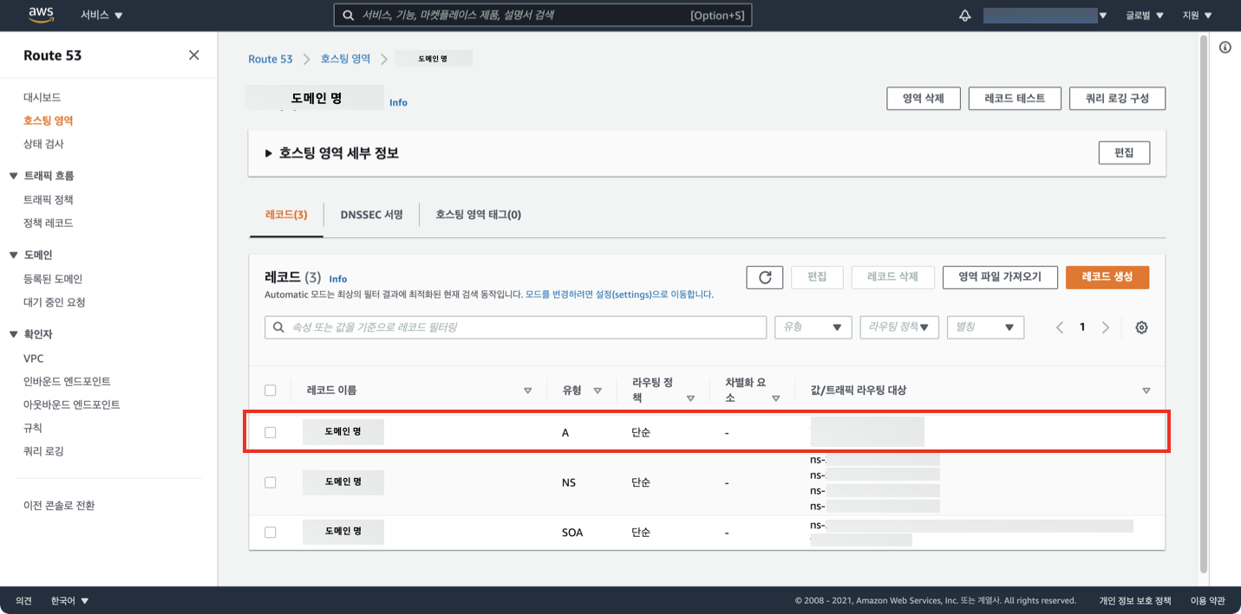Open 대시보드 in the sidebar
Screen dimensions: 1241x614
[42, 98]
